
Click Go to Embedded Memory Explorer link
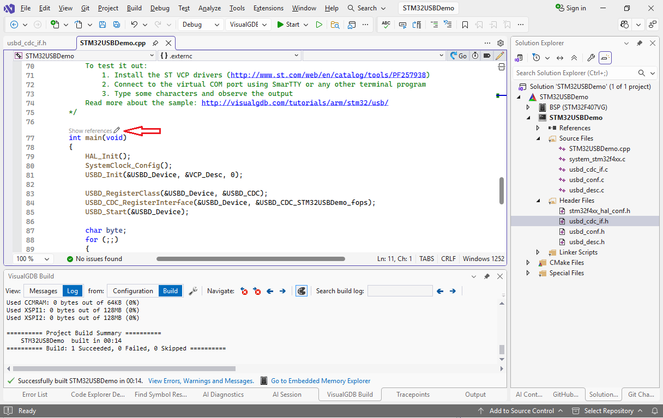click(x=320, y=381)
